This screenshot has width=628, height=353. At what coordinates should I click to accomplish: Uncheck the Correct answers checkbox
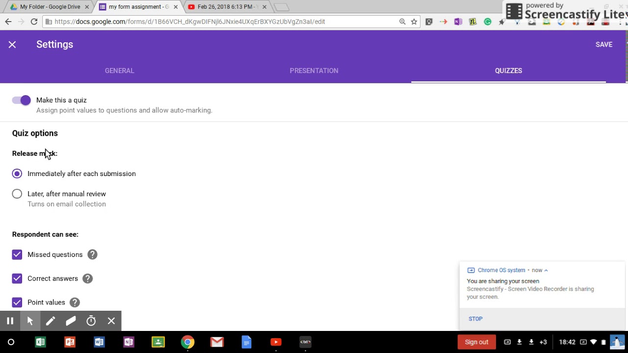[17, 278]
